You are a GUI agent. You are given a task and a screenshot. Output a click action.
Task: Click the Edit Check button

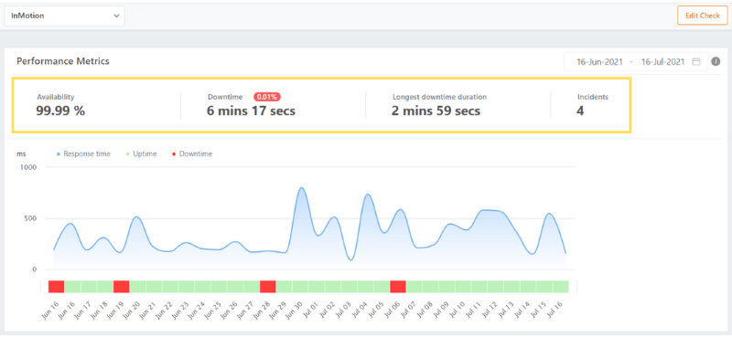tap(702, 16)
